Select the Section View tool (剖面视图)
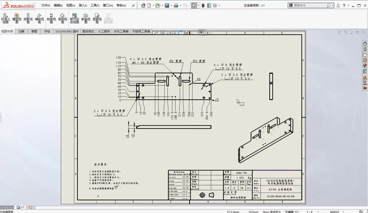This screenshot has width=368, height=213. point(51,18)
